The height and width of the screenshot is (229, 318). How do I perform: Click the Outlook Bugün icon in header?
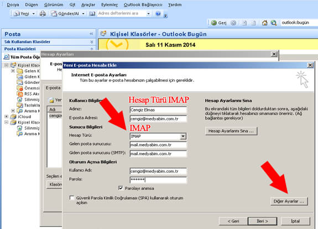point(103,34)
